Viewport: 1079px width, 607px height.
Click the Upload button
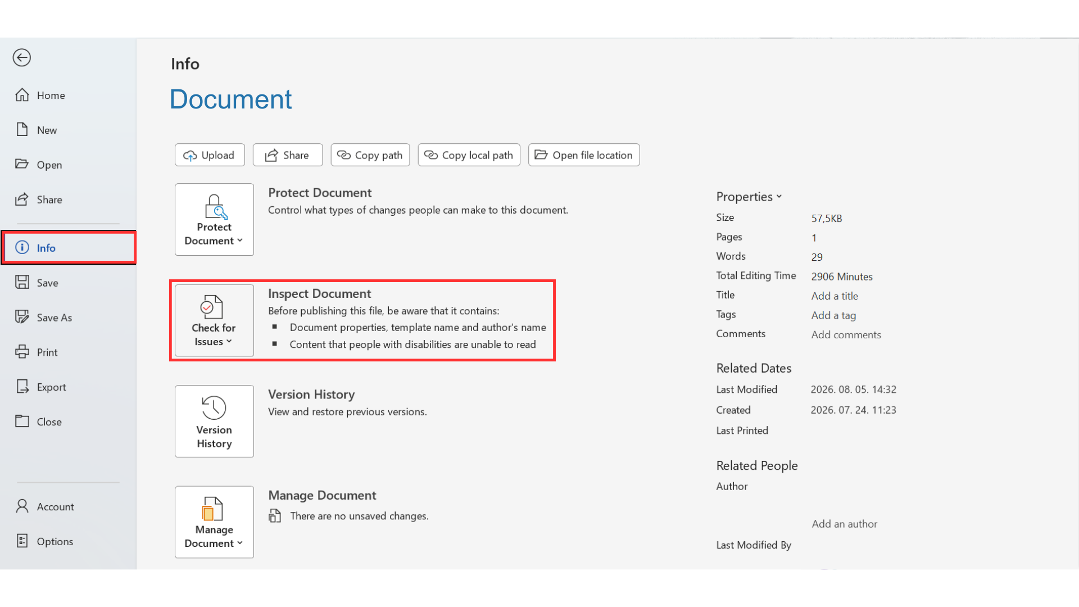click(210, 155)
